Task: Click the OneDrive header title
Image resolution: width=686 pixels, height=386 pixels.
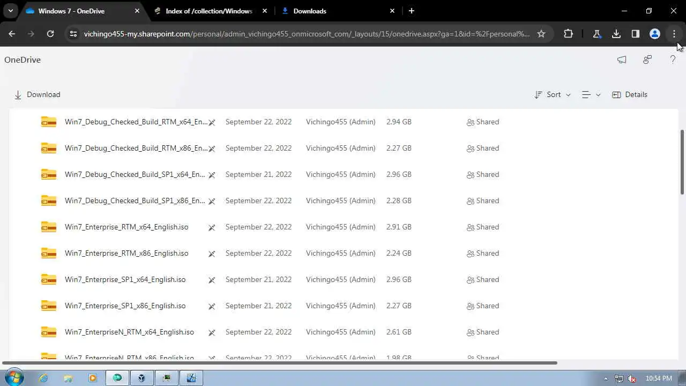Action: [x=23, y=60]
